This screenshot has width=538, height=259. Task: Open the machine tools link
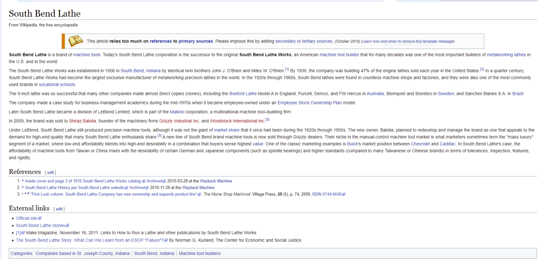(87, 55)
